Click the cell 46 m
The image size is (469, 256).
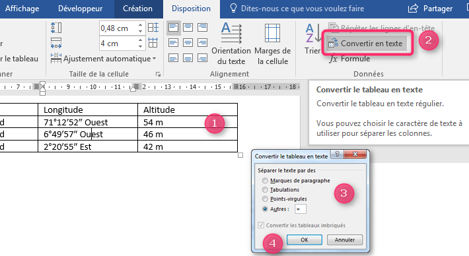(187, 135)
